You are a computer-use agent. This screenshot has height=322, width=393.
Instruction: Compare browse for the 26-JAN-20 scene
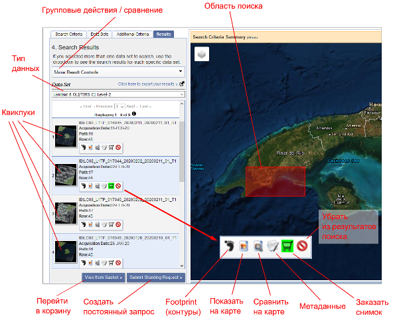tap(97, 263)
